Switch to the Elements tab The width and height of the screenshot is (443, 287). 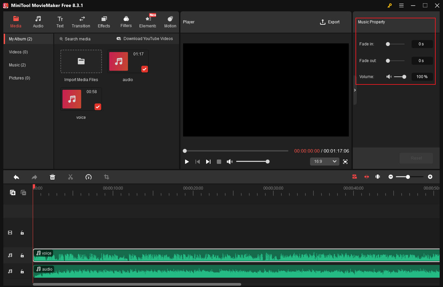147,22
